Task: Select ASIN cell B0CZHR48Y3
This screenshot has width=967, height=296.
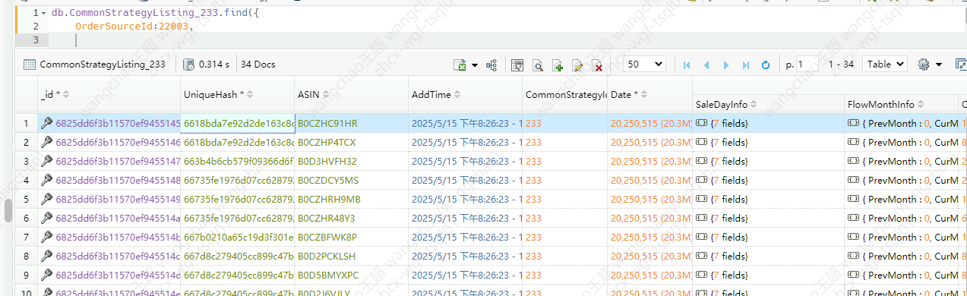Action: coord(352,218)
